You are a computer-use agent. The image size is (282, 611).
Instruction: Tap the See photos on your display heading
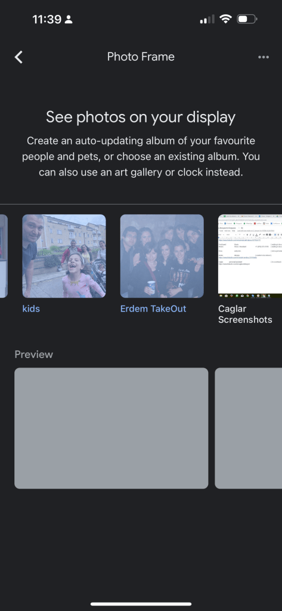[141, 118]
